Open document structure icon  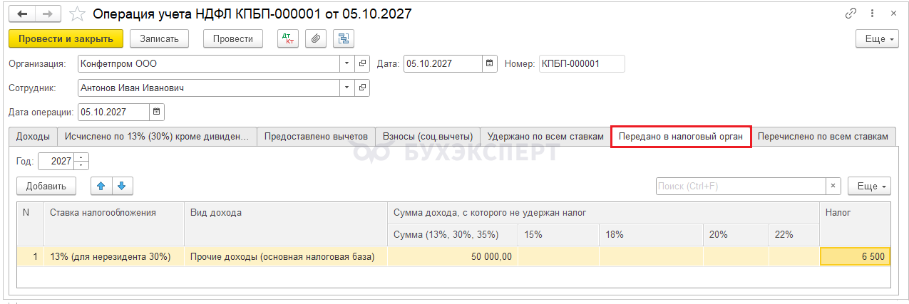(344, 38)
